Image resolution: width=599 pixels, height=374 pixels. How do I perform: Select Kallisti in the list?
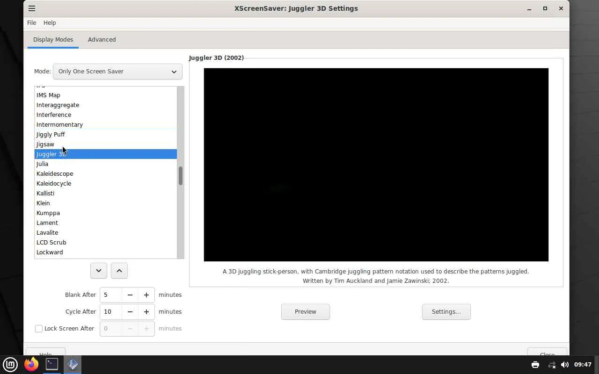(x=106, y=194)
